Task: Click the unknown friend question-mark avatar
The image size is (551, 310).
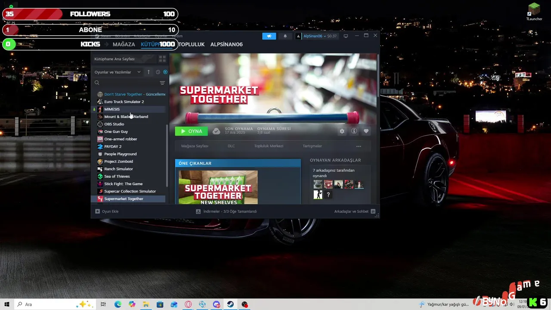Action: [328, 195]
